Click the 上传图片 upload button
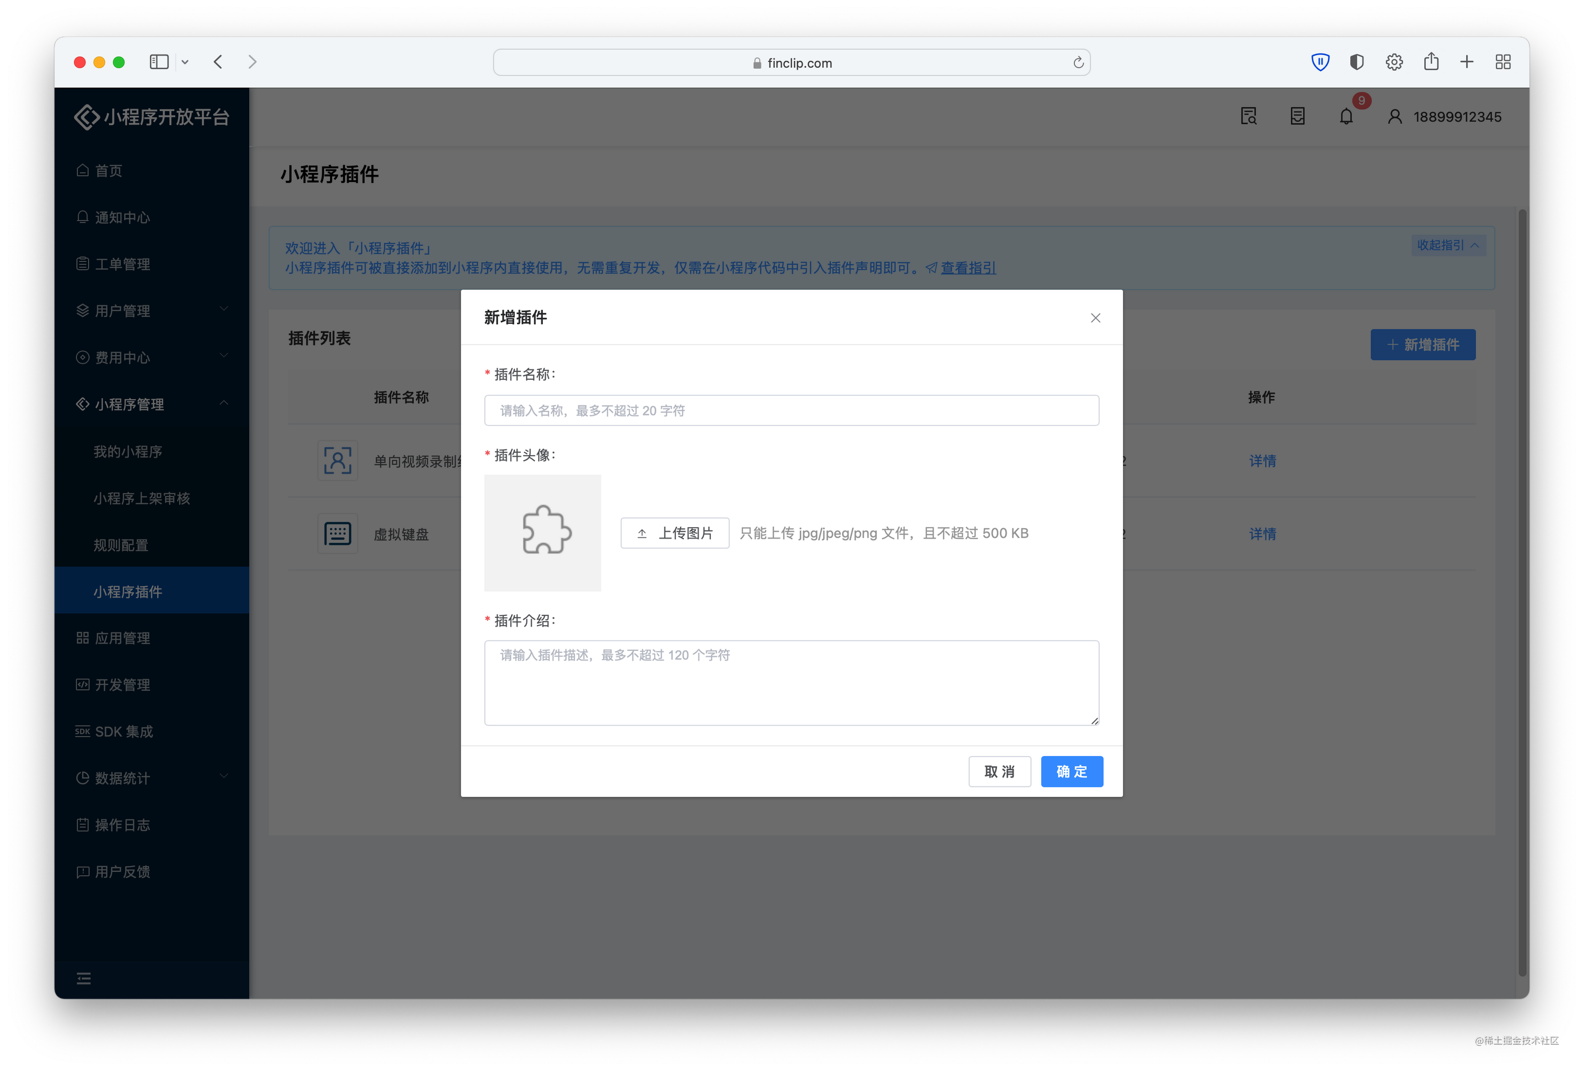This screenshot has height=1071, width=1584. pyautogui.click(x=674, y=532)
